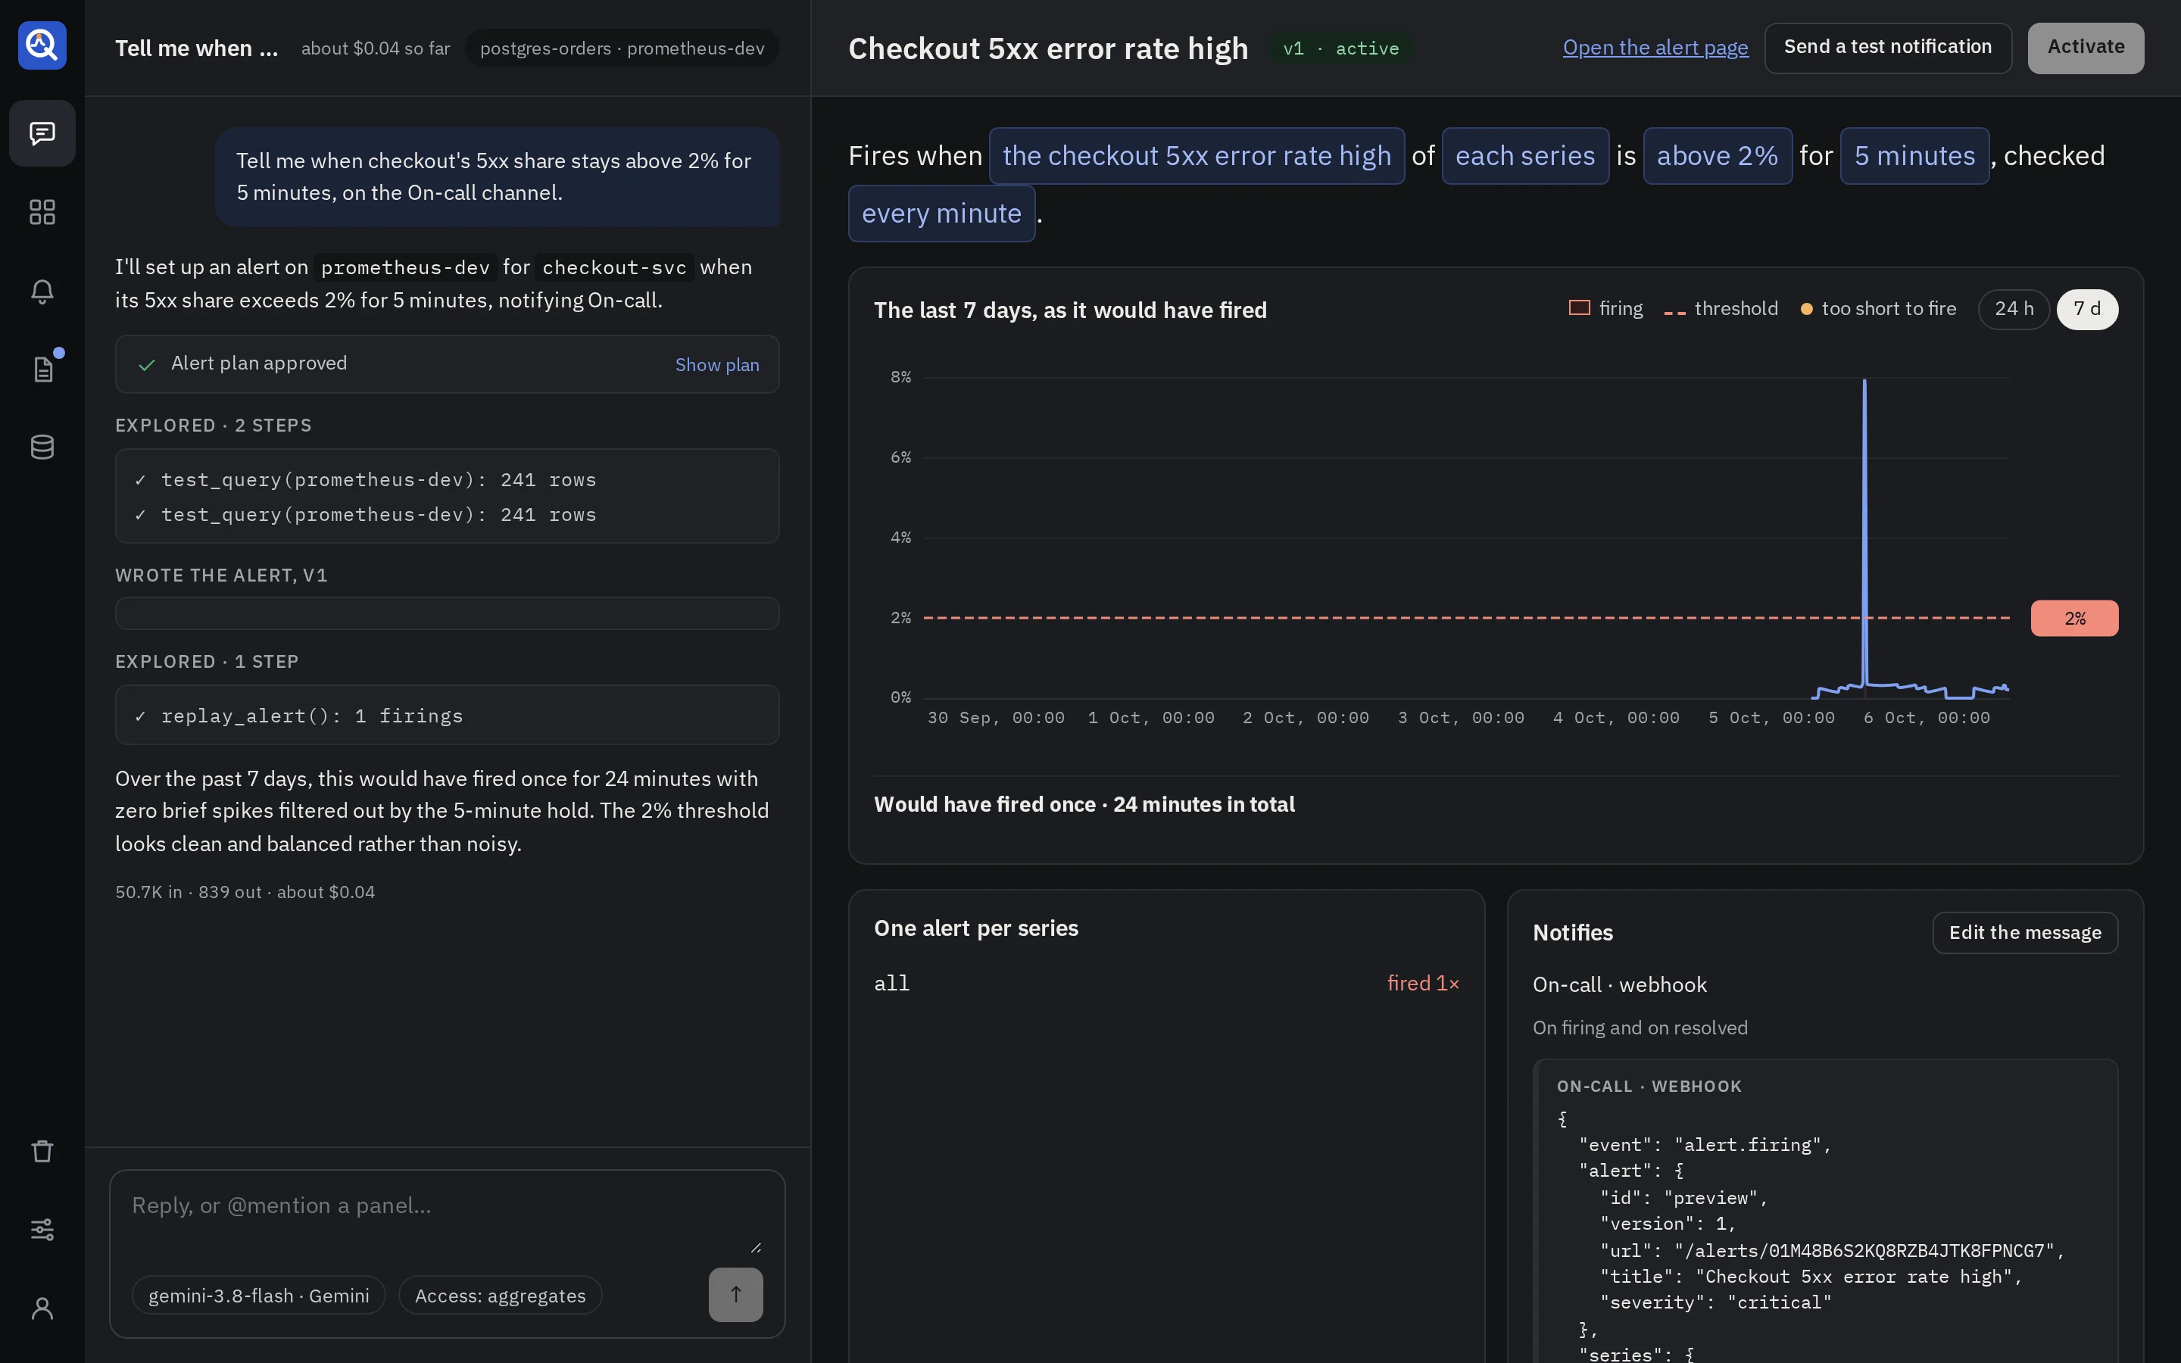Open the alerts bell icon
This screenshot has height=1363, width=2181.
coord(42,290)
